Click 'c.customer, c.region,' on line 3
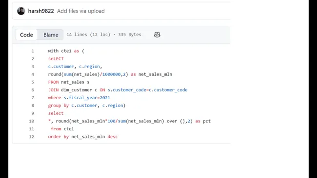The width and height of the screenshot is (317, 178). tap(75, 67)
